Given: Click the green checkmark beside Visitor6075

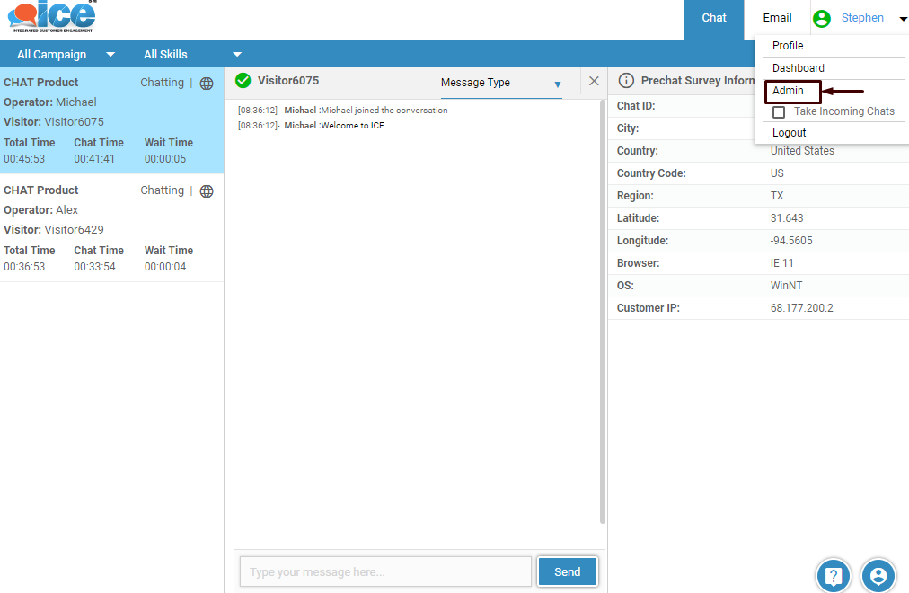Looking at the screenshot, I should tap(243, 81).
